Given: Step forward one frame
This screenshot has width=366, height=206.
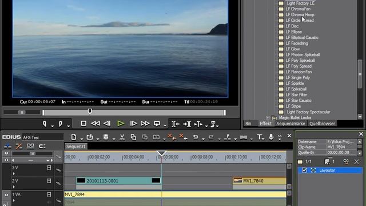Looking at the screenshot, I should pyautogui.click(x=133, y=124).
